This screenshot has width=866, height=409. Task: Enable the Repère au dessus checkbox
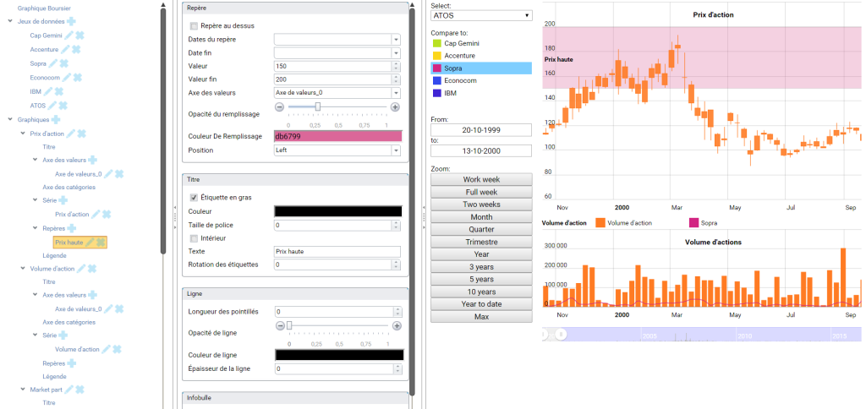(194, 26)
